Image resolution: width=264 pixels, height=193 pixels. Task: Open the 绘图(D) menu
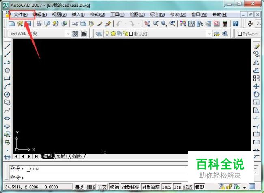pyautogui.click(x=137, y=15)
